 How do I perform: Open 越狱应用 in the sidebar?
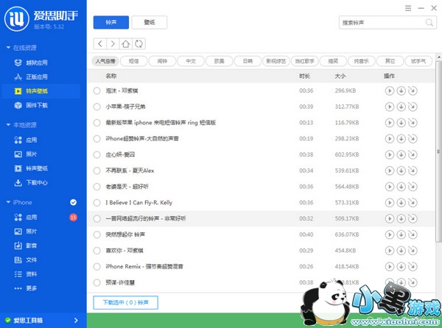37,63
